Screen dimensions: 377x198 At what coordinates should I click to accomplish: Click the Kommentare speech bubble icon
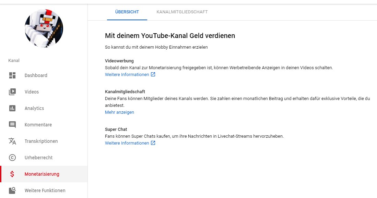tap(12, 125)
